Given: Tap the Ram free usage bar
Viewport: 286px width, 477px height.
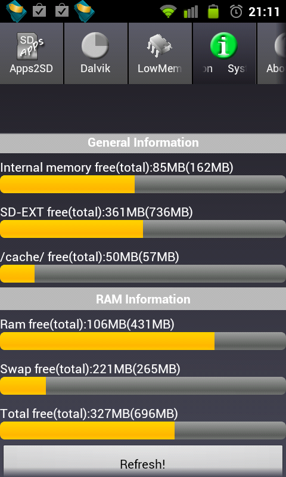Looking at the screenshot, I should [x=143, y=340].
